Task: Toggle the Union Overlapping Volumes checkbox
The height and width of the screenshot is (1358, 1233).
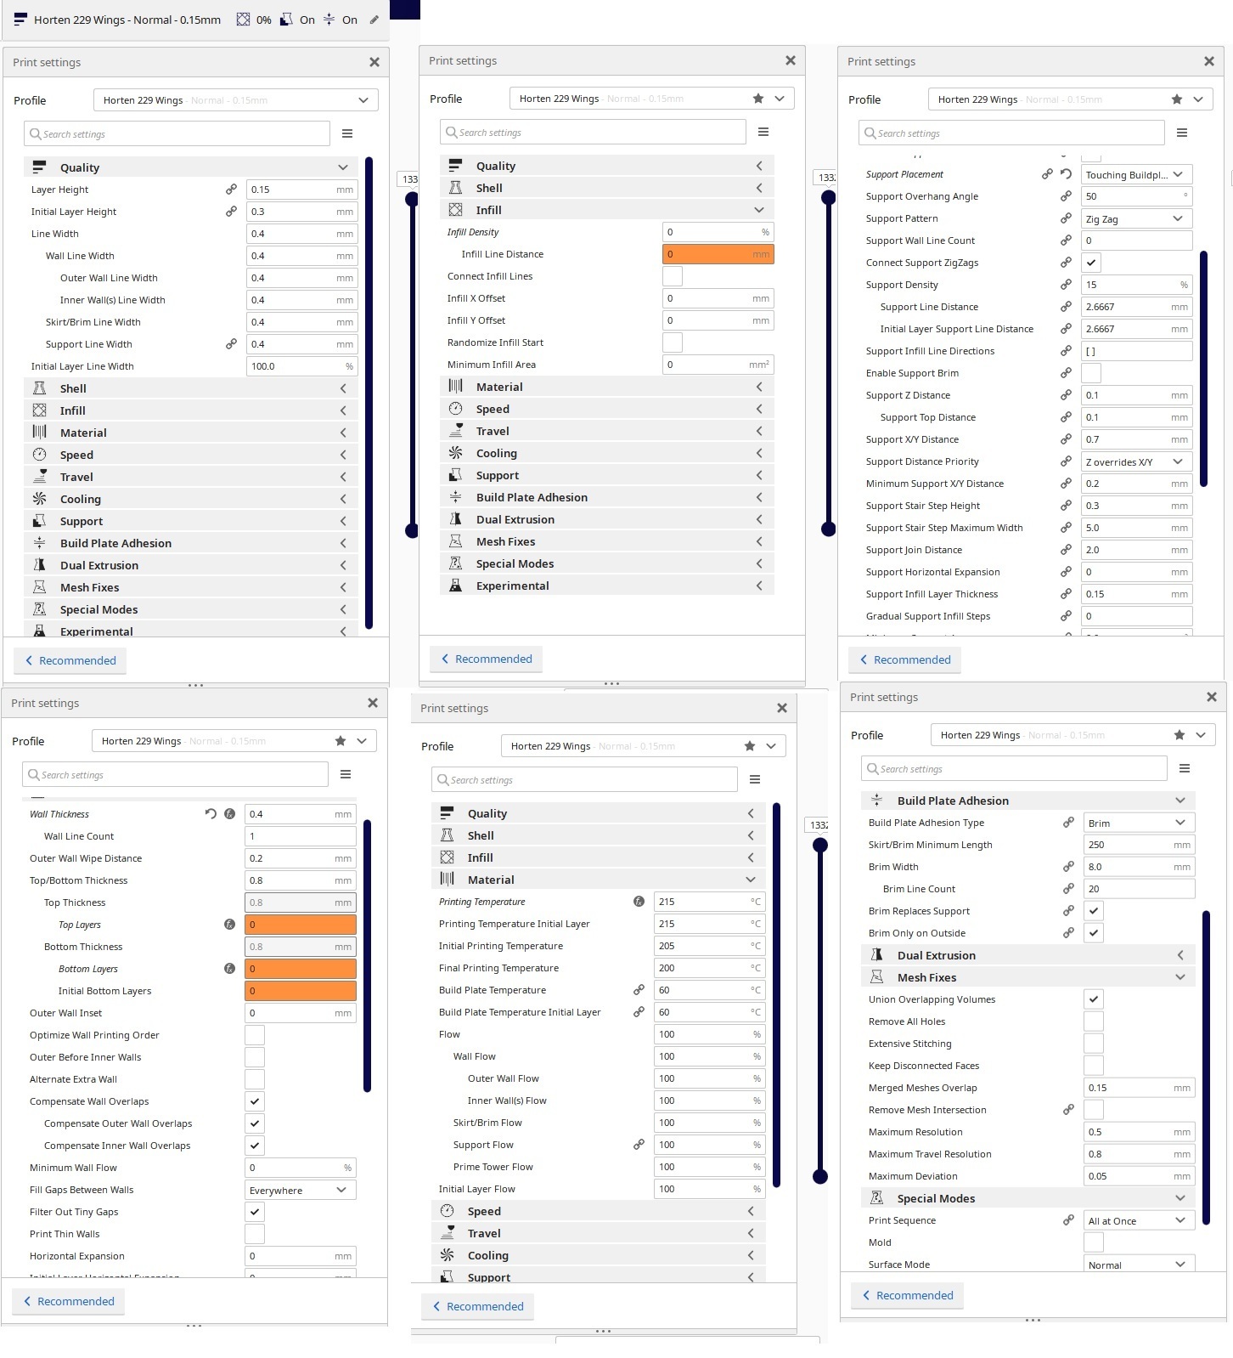Action: tap(1094, 999)
